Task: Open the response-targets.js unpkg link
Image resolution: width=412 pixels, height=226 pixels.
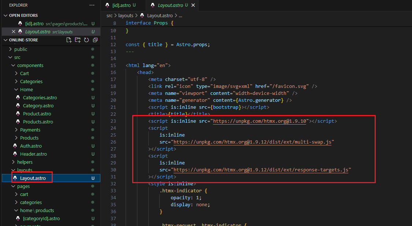Action: 261,170
